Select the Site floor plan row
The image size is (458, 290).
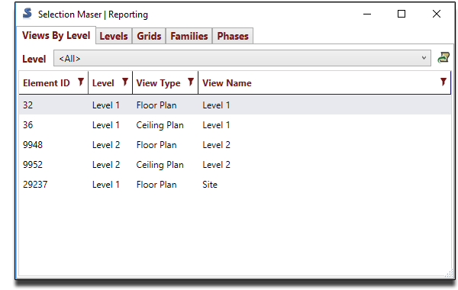click(x=235, y=185)
